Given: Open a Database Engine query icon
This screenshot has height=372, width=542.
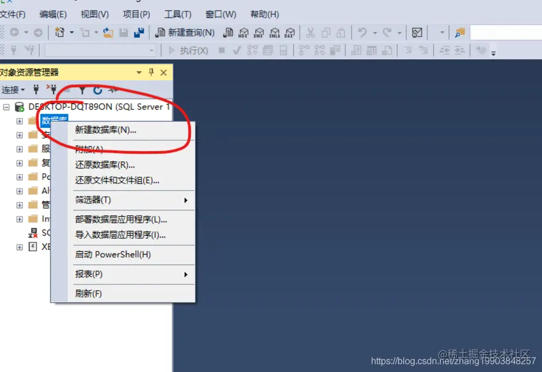Looking at the screenshot, I should coord(228,33).
